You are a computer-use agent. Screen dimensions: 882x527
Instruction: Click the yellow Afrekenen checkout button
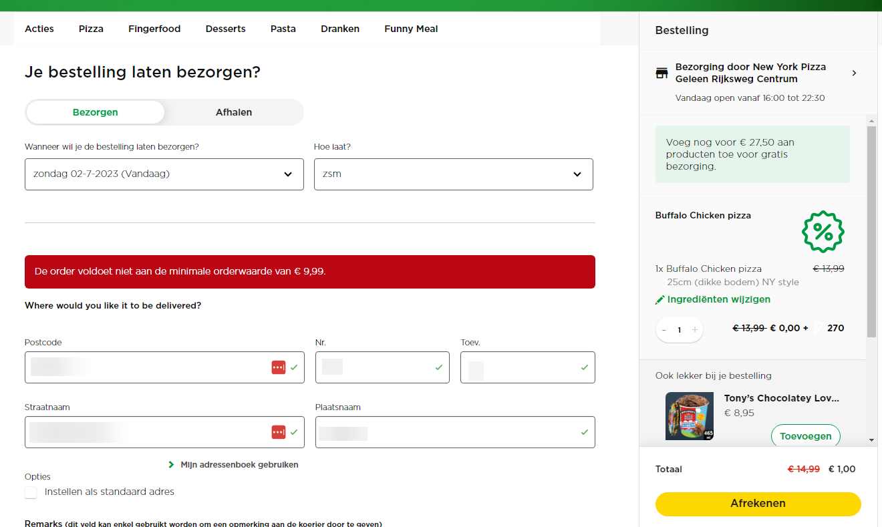click(758, 504)
